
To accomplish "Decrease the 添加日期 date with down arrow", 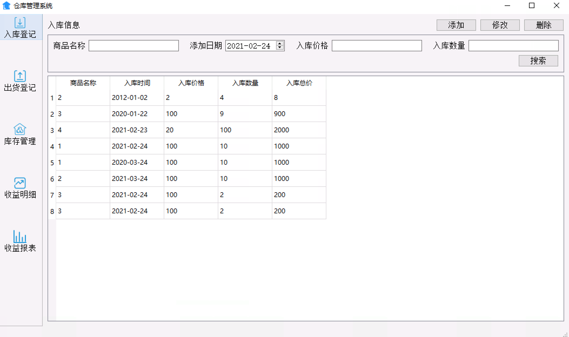I will 280,48.
